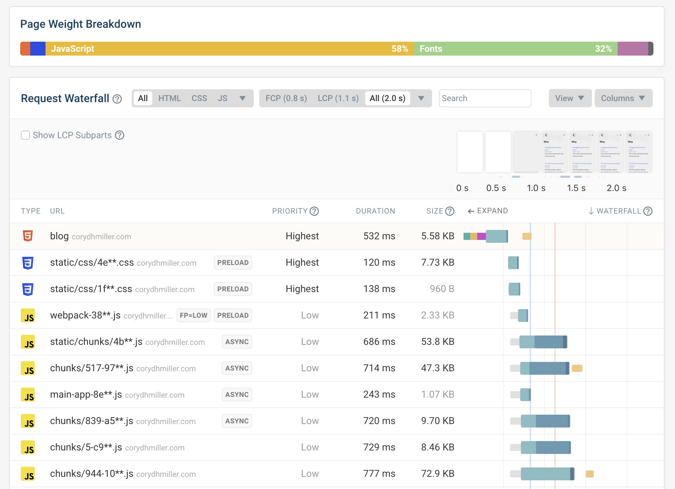Viewport: 675px width, 489px height.
Task: Click purple segment of page weight bar
Action: (x=633, y=49)
